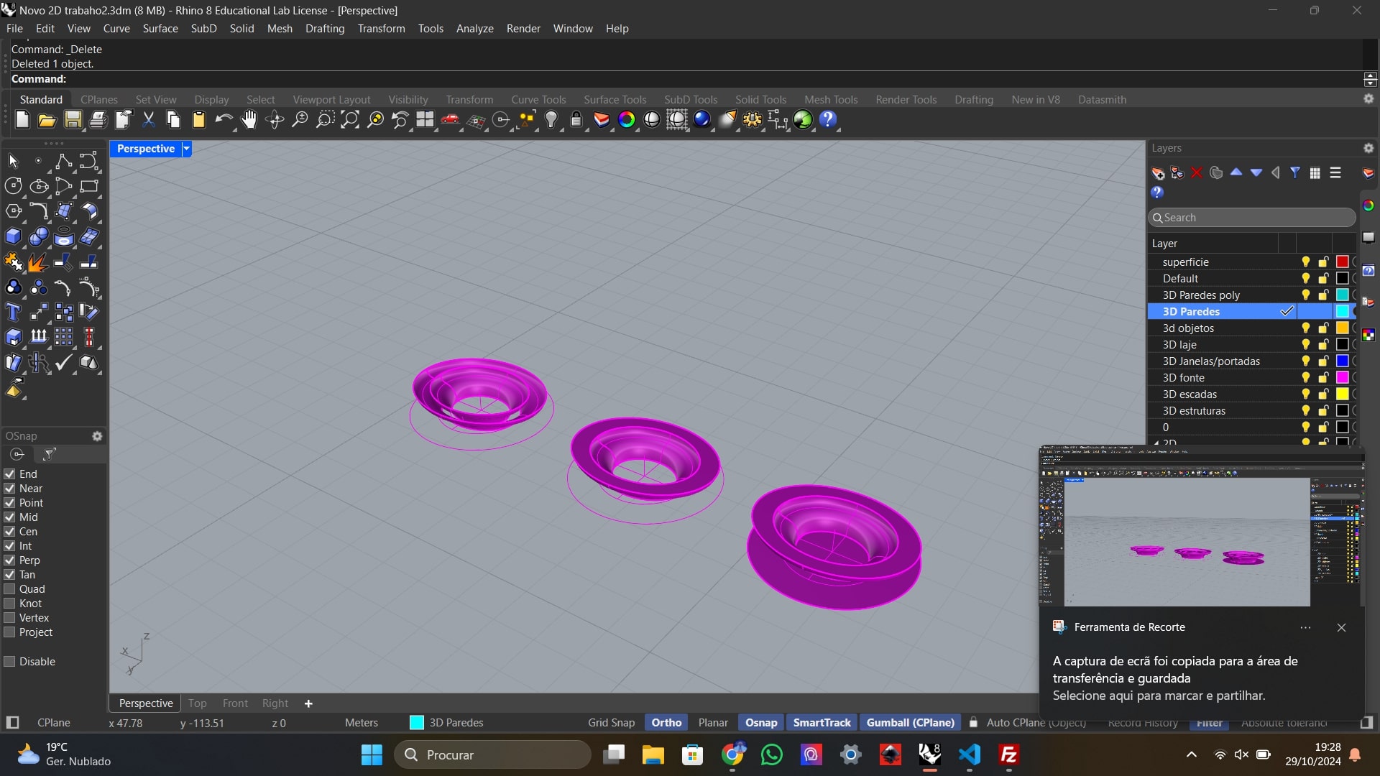Click the layer filter funnel icon
The image size is (1380, 776).
tap(1295, 172)
